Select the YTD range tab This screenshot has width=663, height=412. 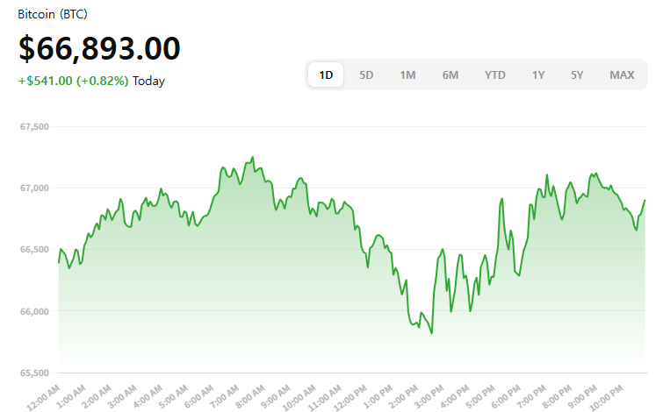tap(494, 75)
